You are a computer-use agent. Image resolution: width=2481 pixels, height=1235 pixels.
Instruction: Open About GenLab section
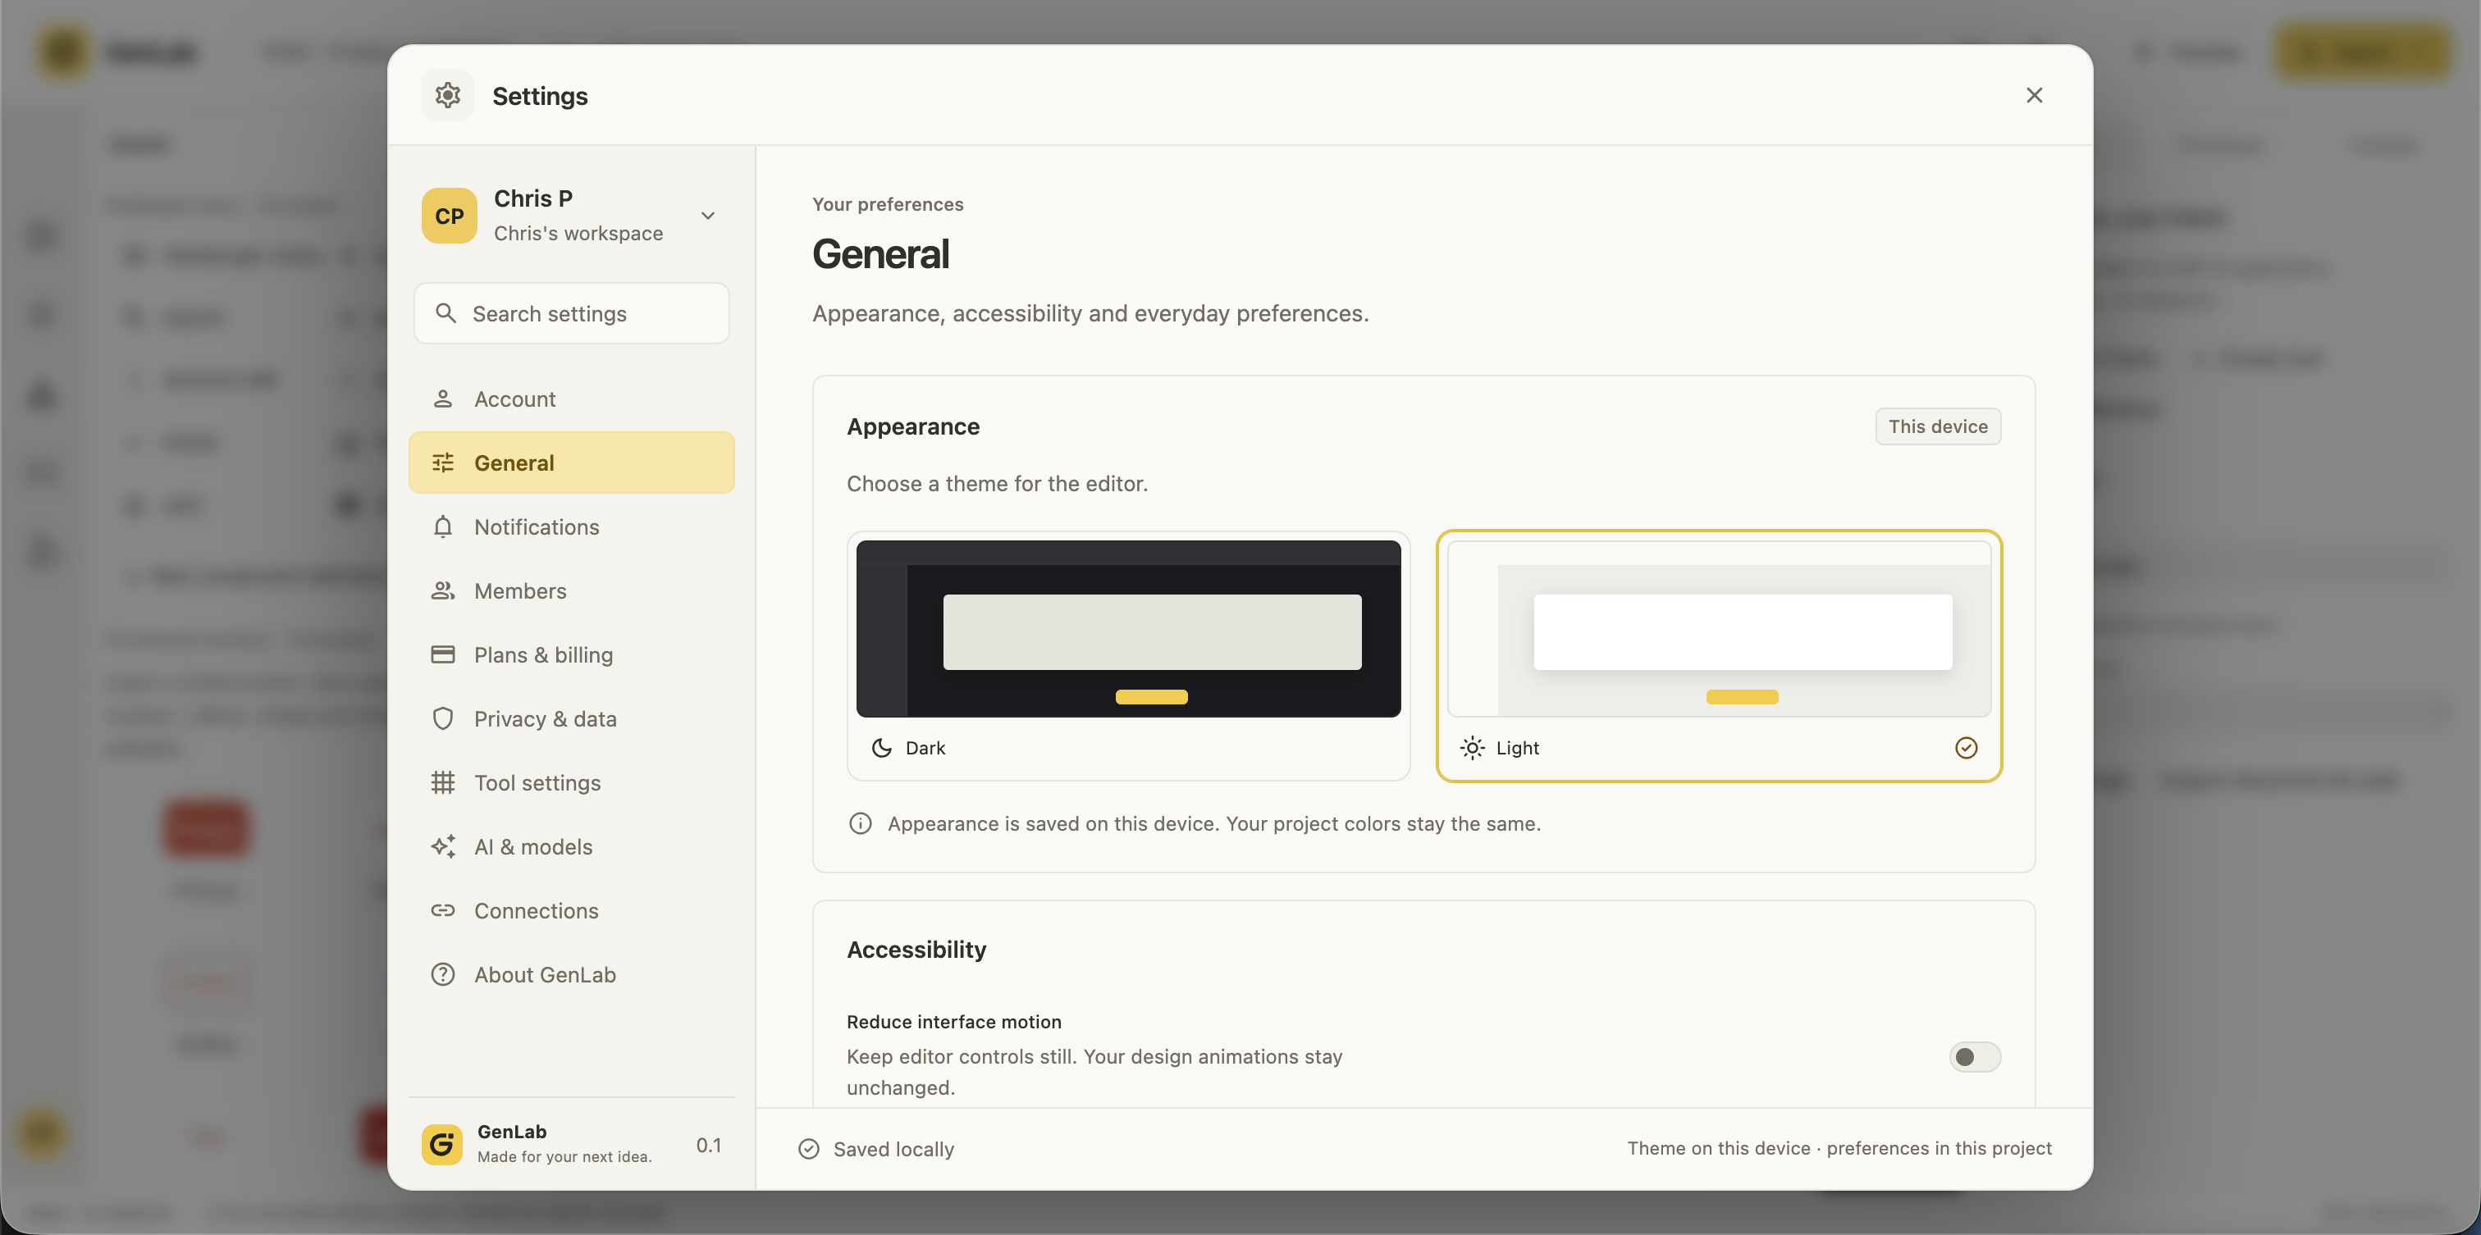pyautogui.click(x=571, y=975)
